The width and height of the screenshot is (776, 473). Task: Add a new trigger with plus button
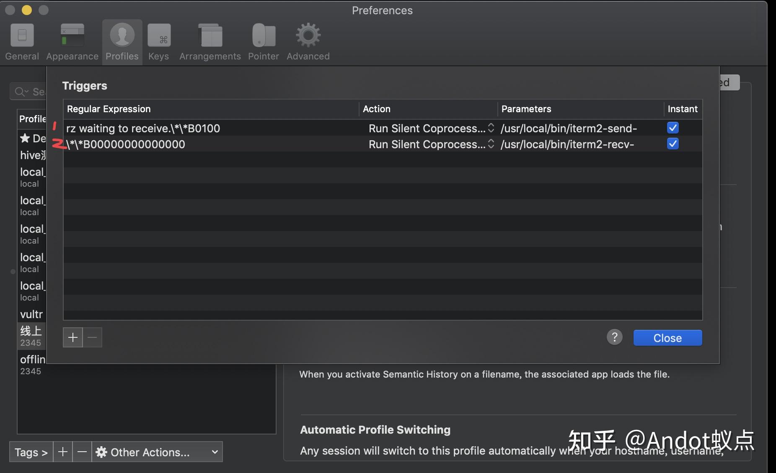(73, 337)
